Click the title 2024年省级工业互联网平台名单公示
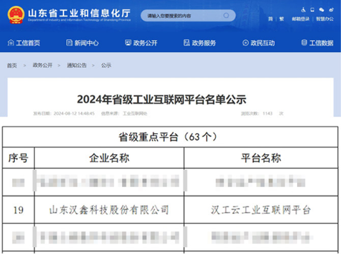 162,100
